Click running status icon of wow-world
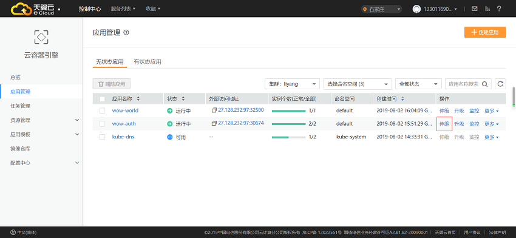 (x=170, y=111)
